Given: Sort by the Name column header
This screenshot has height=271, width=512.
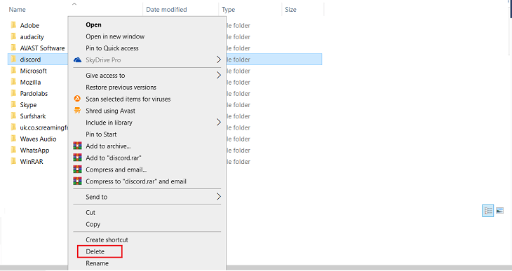Looking at the screenshot, I should (x=17, y=10).
